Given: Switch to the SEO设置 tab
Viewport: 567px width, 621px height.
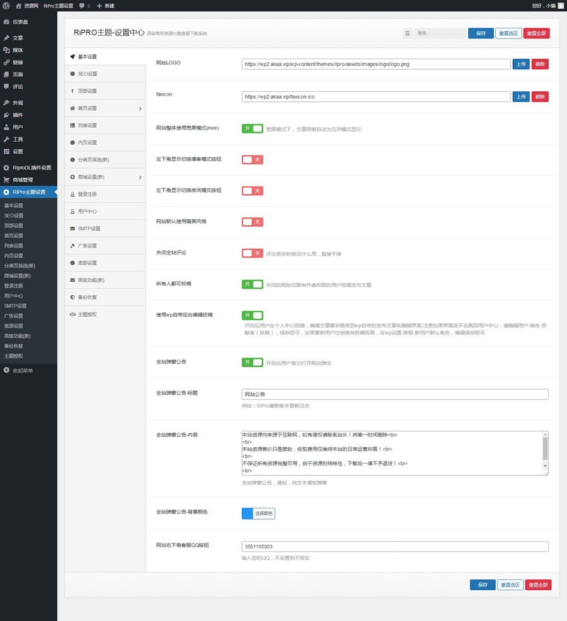Looking at the screenshot, I should pyautogui.click(x=88, y=74).
